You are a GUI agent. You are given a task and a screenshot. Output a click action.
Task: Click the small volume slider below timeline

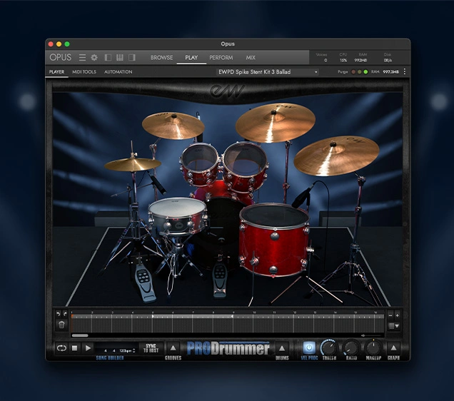pyautogui.click(x=373, y=335)
